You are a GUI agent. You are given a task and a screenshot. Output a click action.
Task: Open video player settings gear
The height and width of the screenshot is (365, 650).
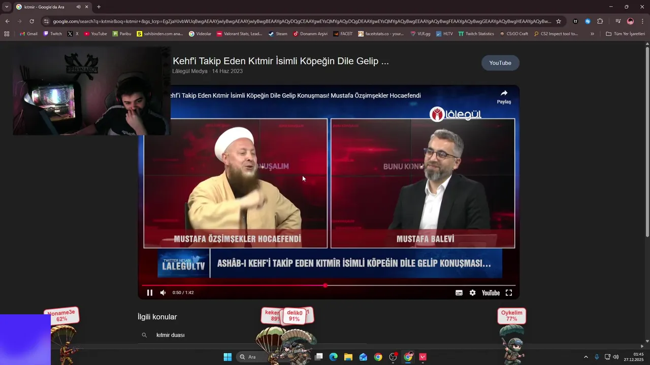(472, 293)
